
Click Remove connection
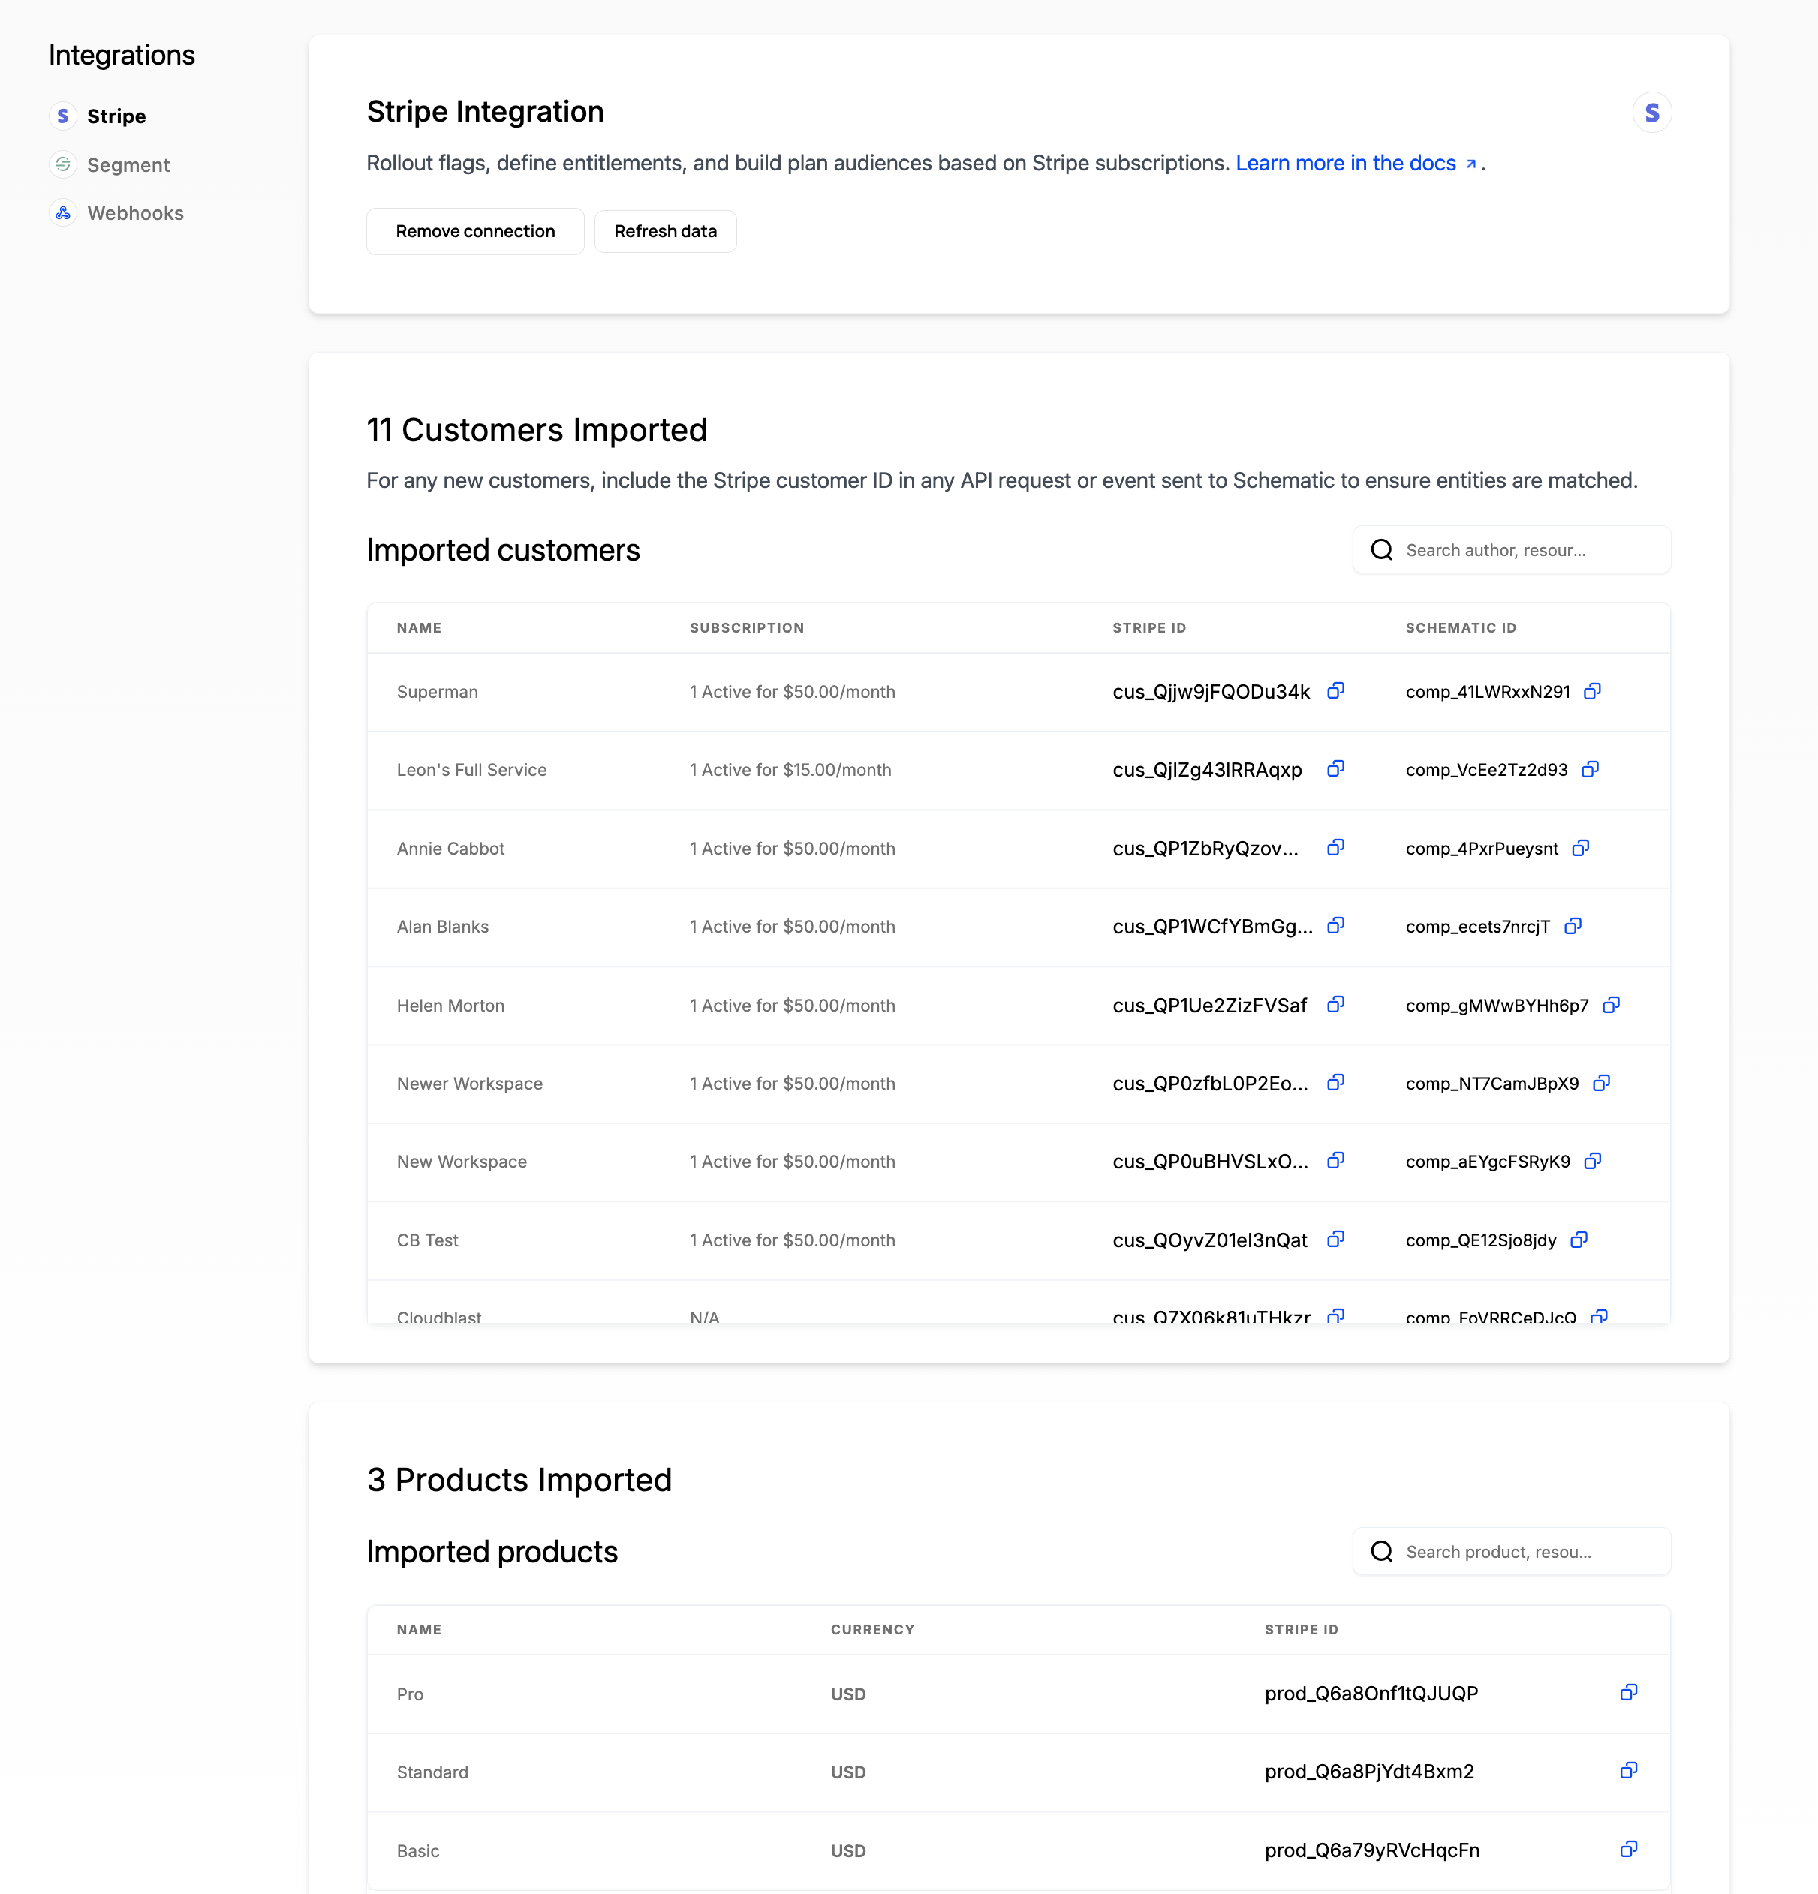coord(474,231)
